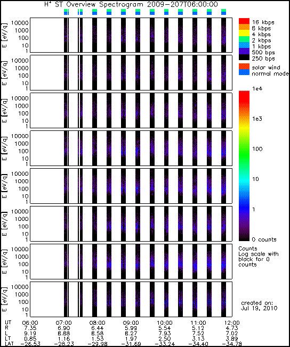Choose the purple 500 bps legend swatch

[x=244, y=51]
